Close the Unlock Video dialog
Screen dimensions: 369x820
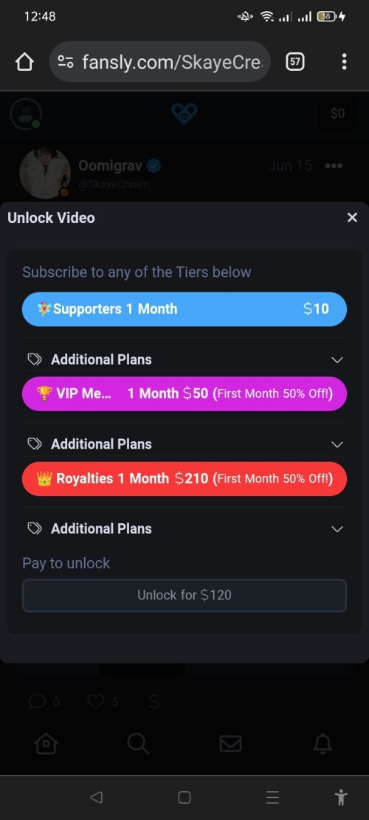tap(352, 218)
